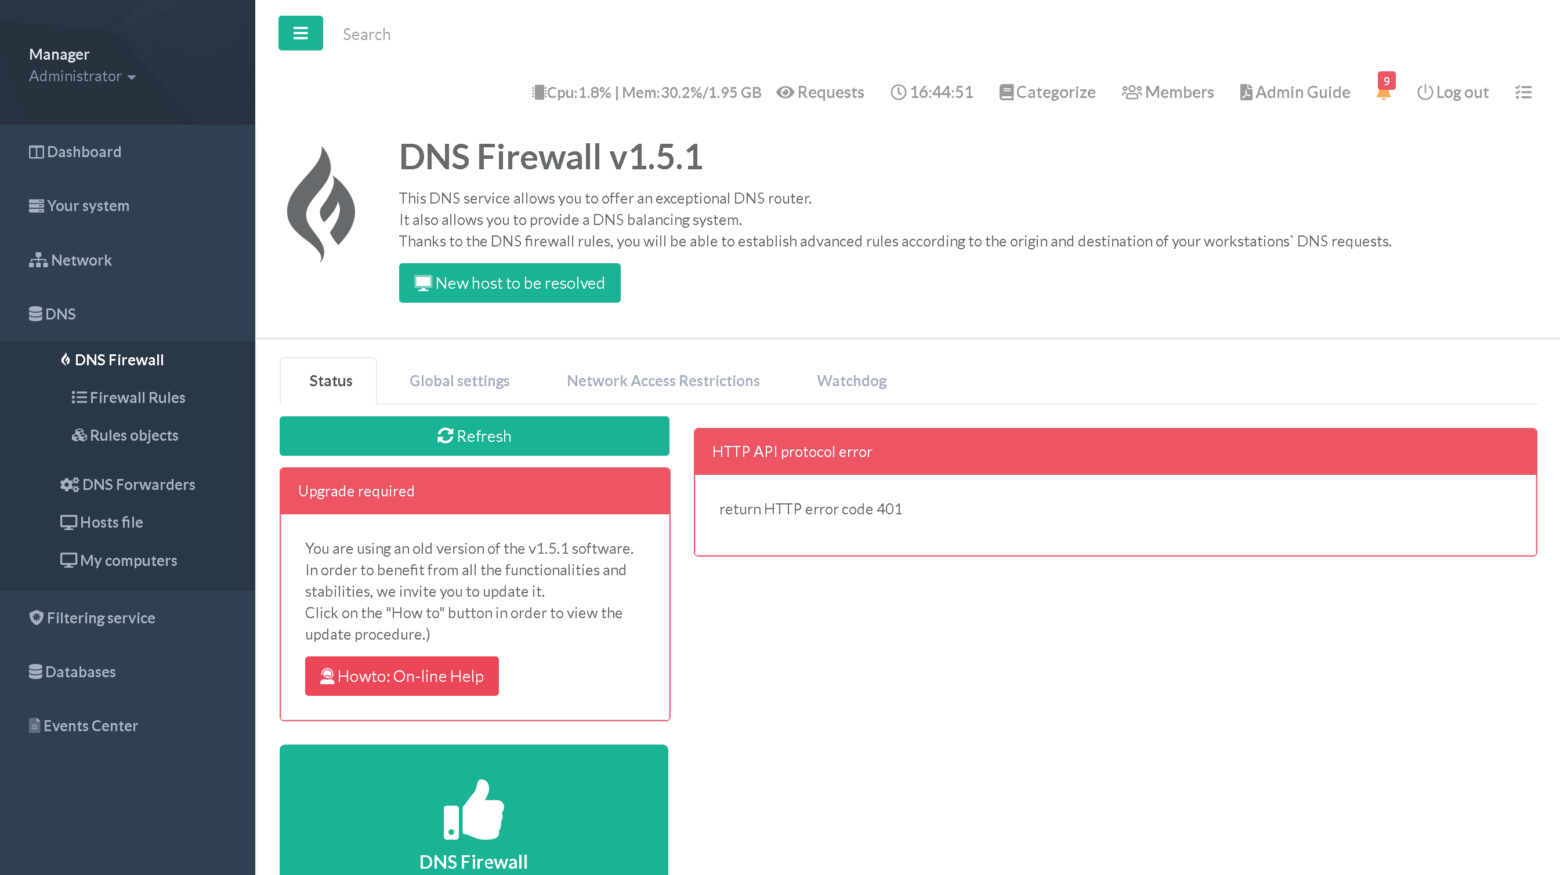Click the New host to be resolved button
1560x875 pixels.
(509, 283)
